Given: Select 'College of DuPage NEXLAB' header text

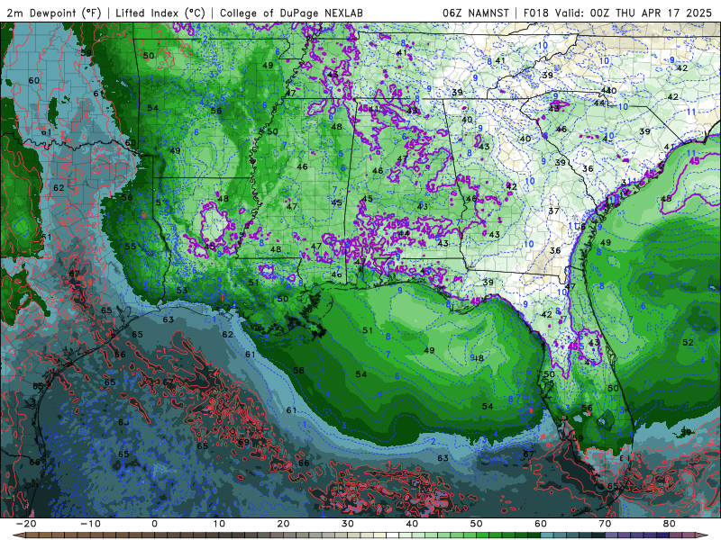Looking at the screenshot, I should click(x=291, y=13).
